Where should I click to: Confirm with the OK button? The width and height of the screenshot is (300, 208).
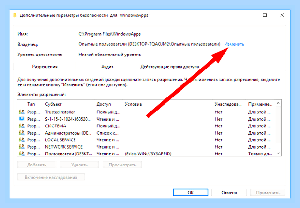click(x=191, y=193)
